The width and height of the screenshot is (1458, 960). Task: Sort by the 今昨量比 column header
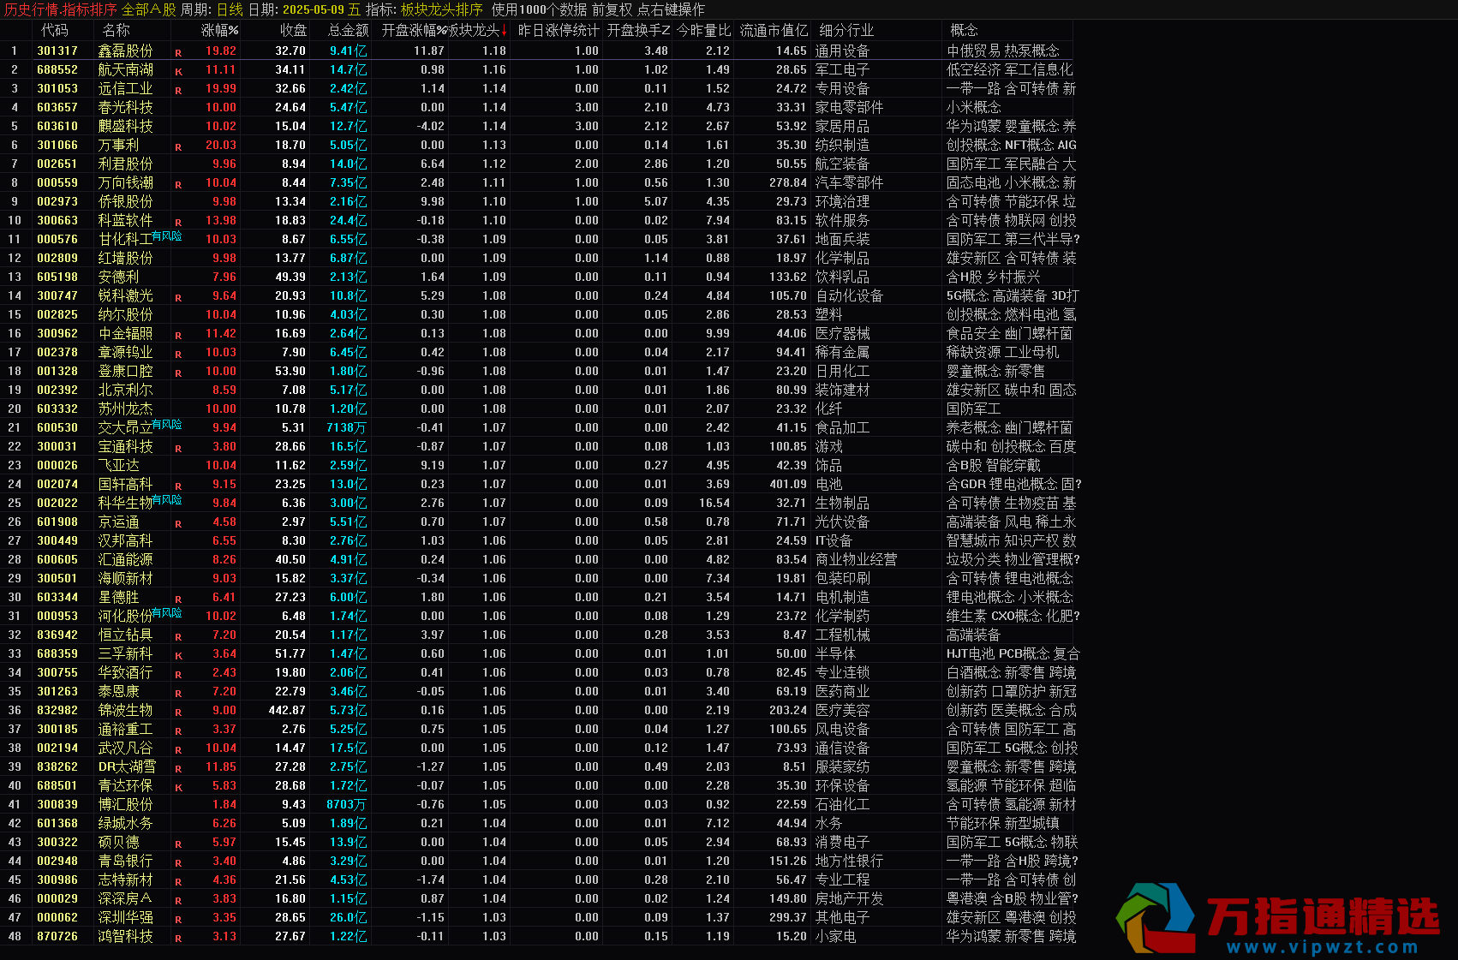[x=704, y=30]
